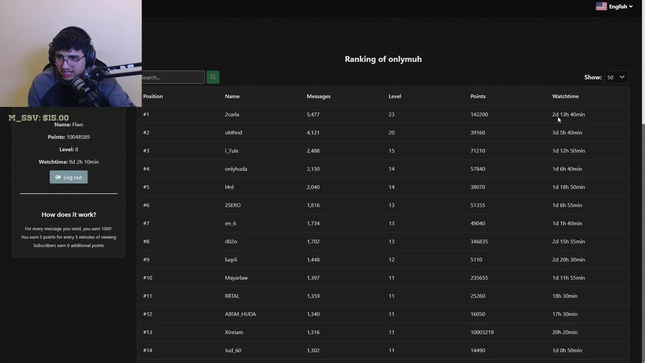Select user uMhnd in the ranking
This screenshot has height=363, width=645.
click(233, 133)
